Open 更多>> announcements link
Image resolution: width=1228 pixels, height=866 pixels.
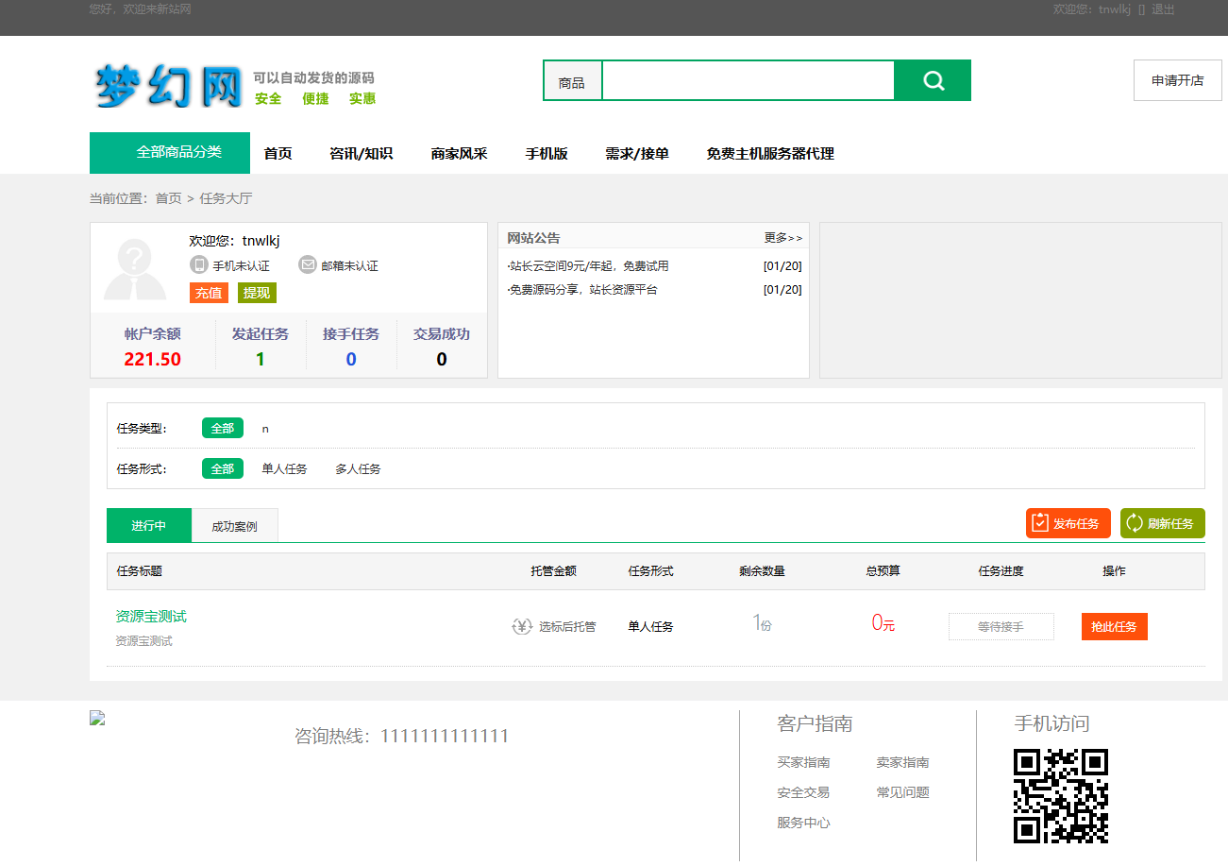coord(783,238)
